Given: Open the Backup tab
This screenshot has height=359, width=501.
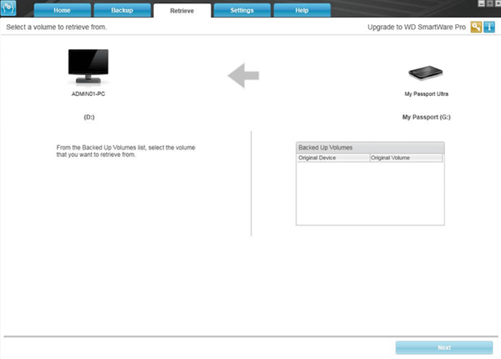Looking at the screenshot, I should pos(121,10).
